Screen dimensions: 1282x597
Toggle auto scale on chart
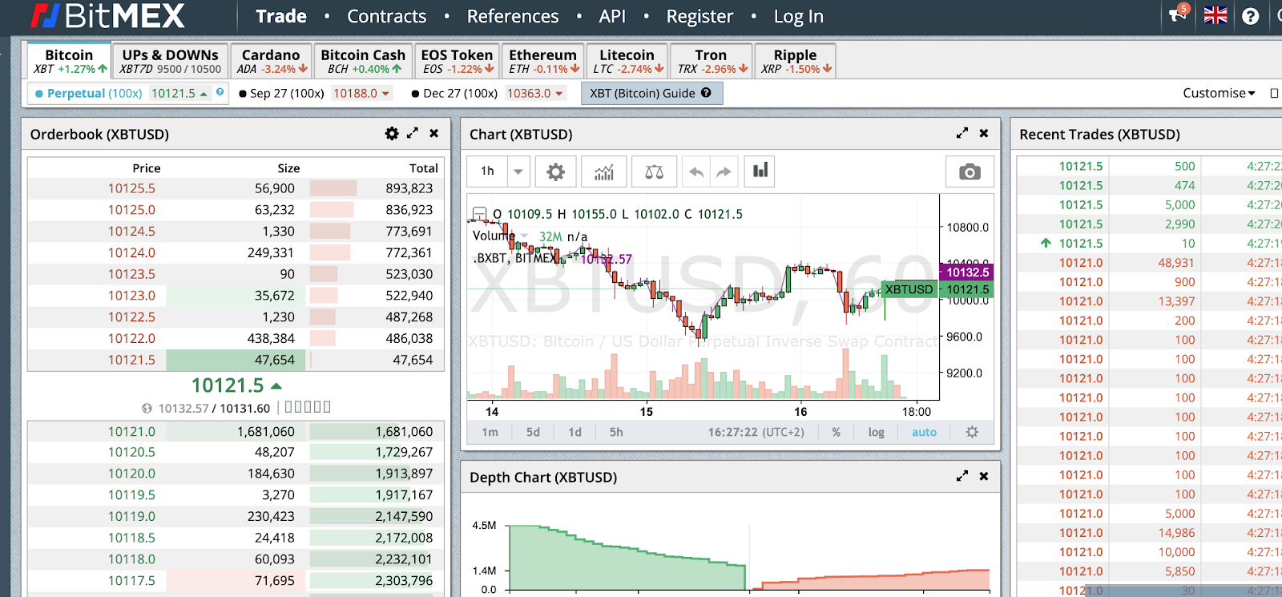(924, 432)
